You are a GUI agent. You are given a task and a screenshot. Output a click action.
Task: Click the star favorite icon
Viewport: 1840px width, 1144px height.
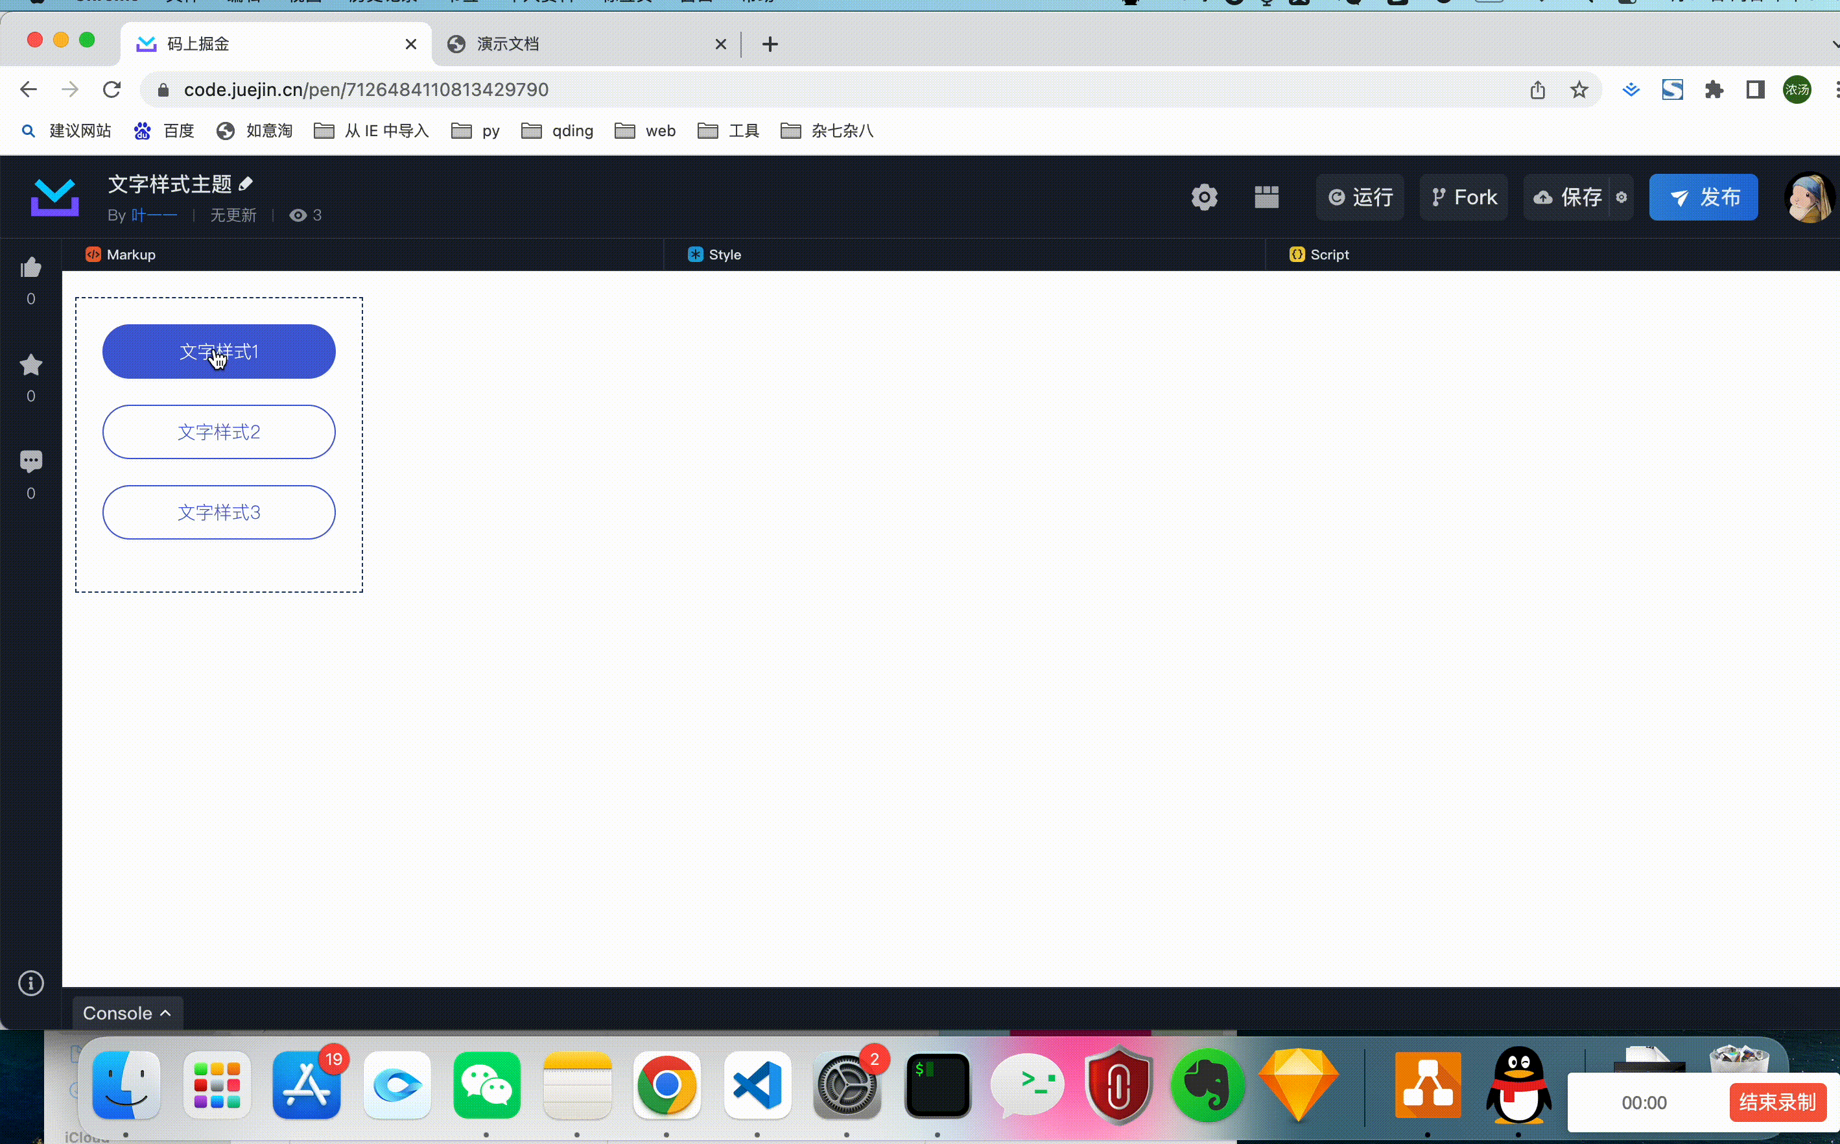tap(31, 366)
